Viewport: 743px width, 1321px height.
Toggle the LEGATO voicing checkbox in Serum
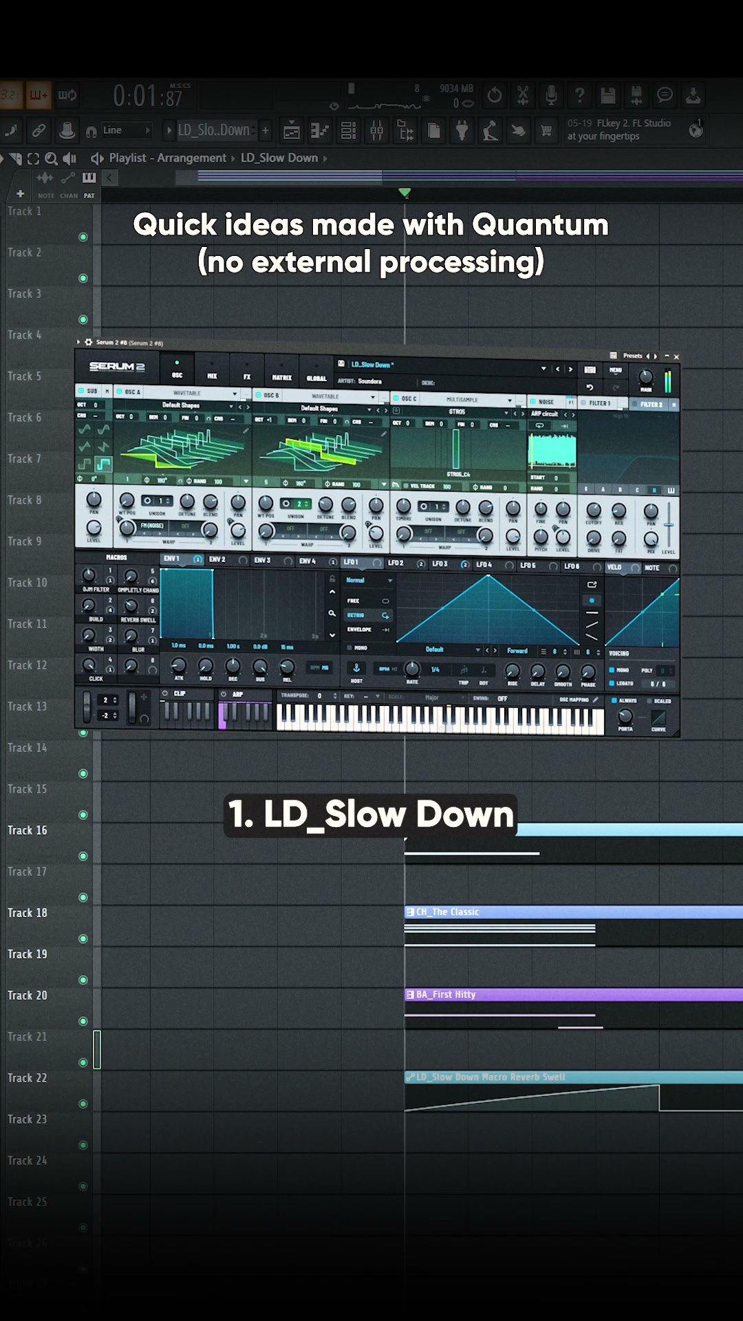point(612,683)
